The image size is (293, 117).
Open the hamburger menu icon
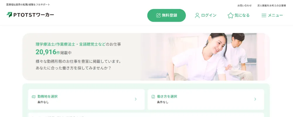264,16
